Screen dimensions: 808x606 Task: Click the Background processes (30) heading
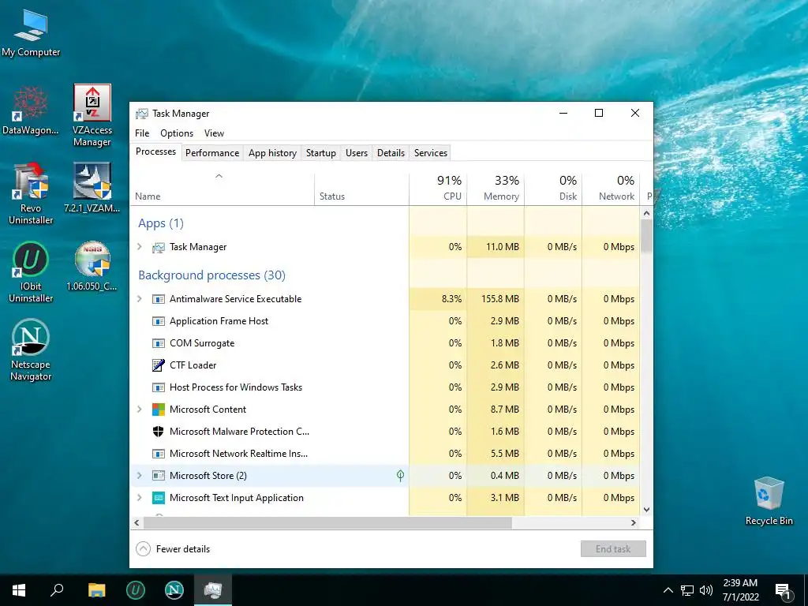(211, 275)
